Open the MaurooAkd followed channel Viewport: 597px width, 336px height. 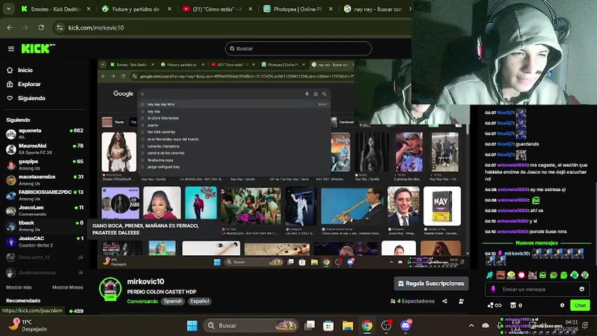click(x=44, y=149)
